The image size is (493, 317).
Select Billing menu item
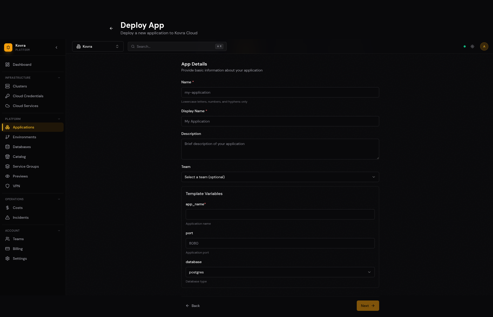click(x=33, y=249)
